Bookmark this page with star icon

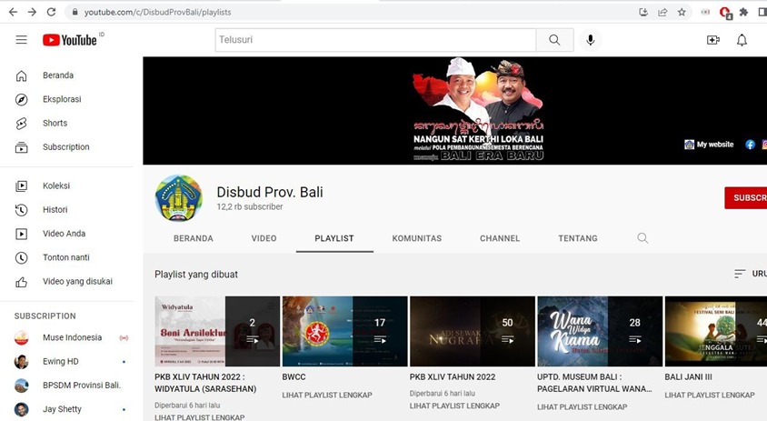click(682, 12)
